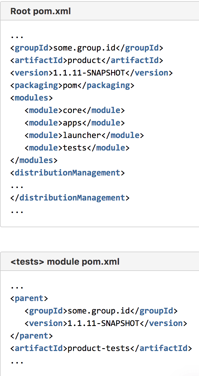
Task: Click parent version 1.1.11-SNAPSHOT value
Action: click(103, 323)
